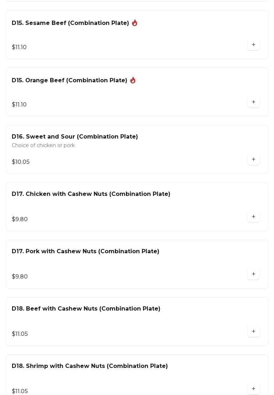Select D16 Sweet and Sour title
274x395 pixels.
click(x=75, y=137)
